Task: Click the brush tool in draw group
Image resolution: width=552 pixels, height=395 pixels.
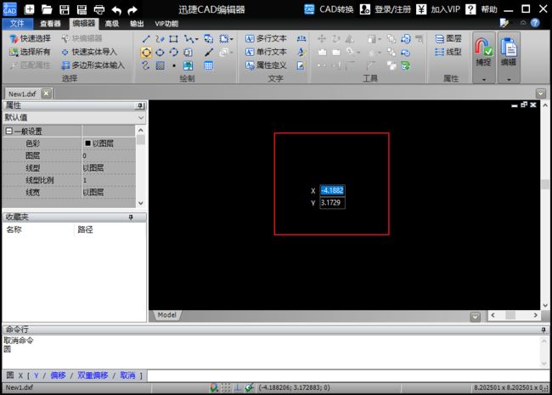Action: tap(208, 53)
